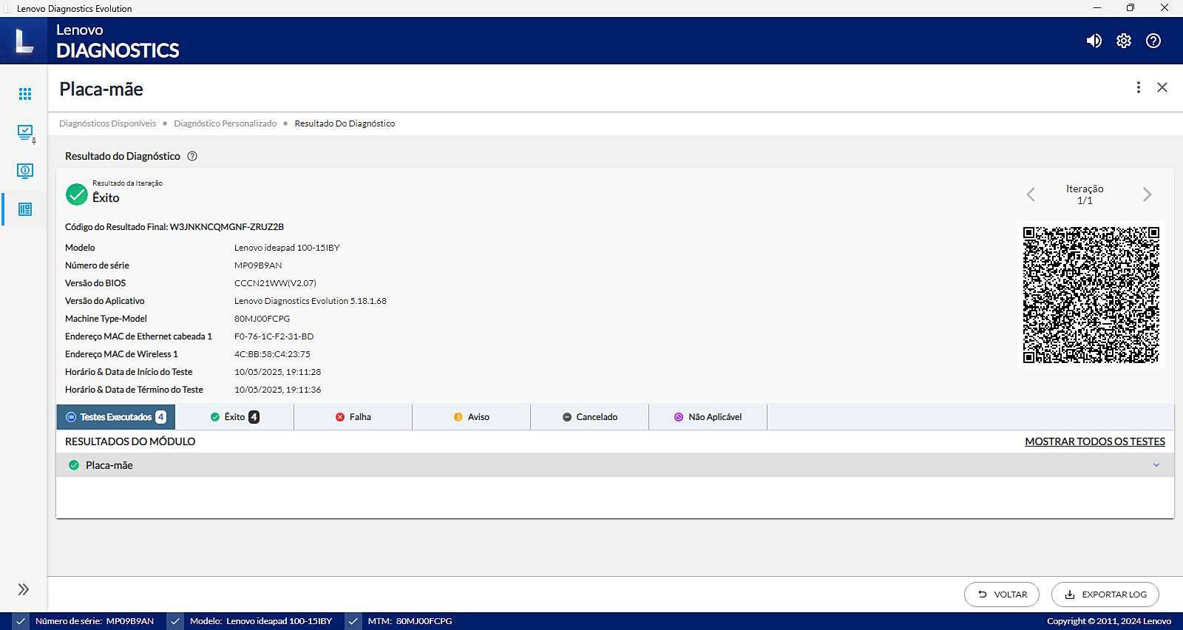Screen dimensions: 1183x630
Task: Select the Testes Executados filter tab
Action: (116, 417)
